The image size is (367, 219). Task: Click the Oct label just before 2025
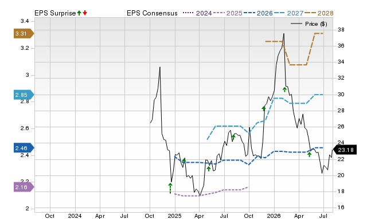[x=149, y=216]
